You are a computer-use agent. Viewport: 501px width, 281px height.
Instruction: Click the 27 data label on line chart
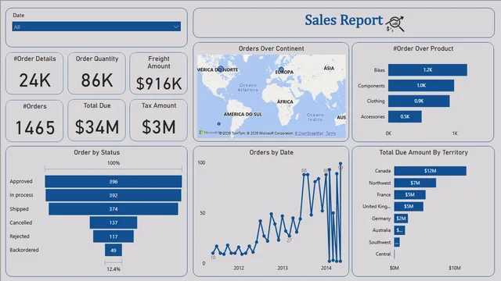pos(289,240)
